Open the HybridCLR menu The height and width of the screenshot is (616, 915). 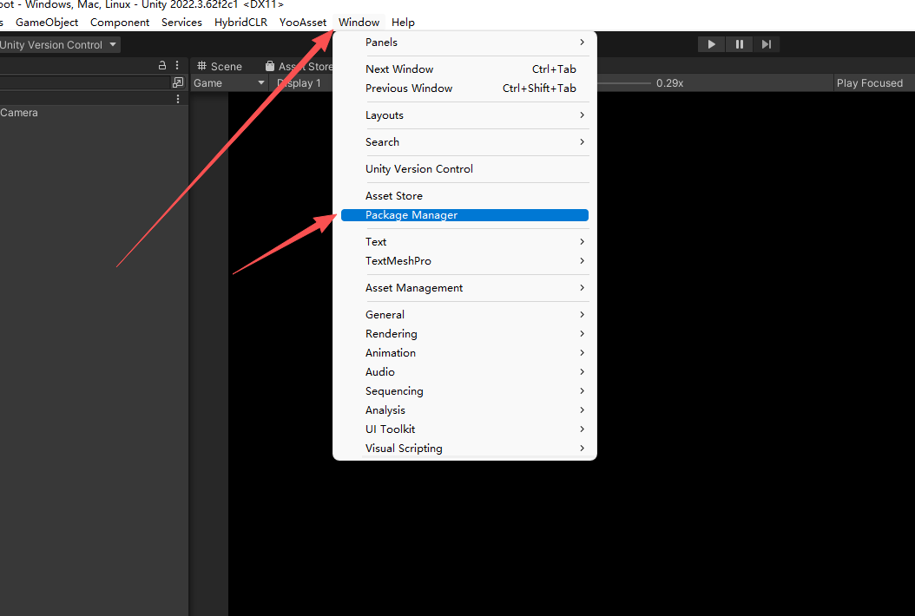click(x=240, y=23)
